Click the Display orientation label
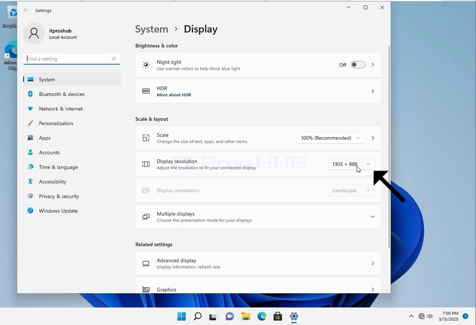The image size is (476, 325). [178, 191]
